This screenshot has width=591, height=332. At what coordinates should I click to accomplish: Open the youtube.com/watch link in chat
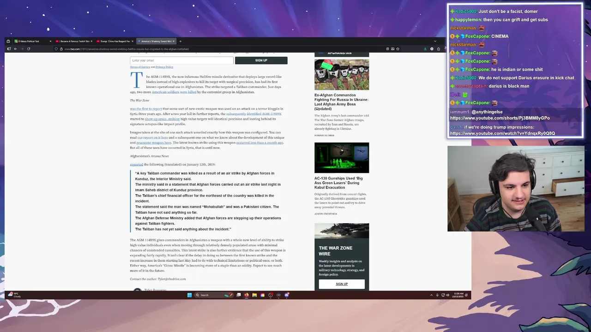(502, 133)
